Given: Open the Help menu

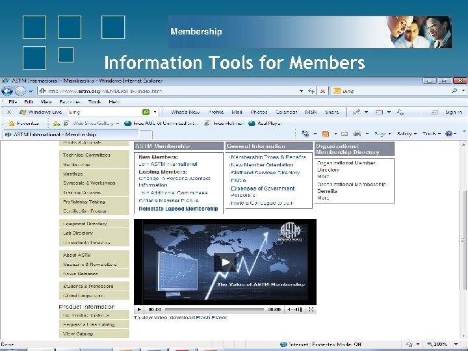Looking at the screenshot, I should (114, 102).
